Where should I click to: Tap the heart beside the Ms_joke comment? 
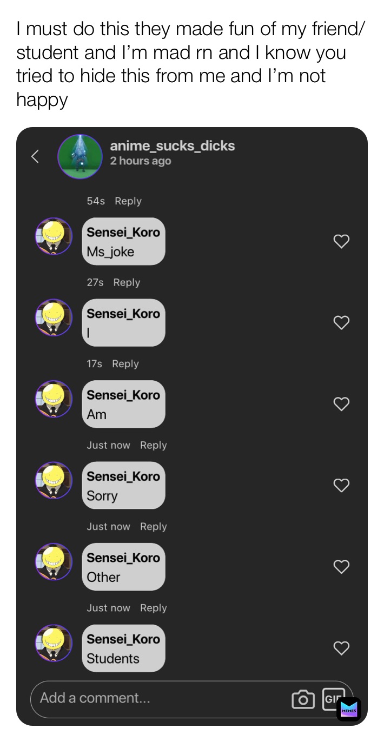pos(341,241)
